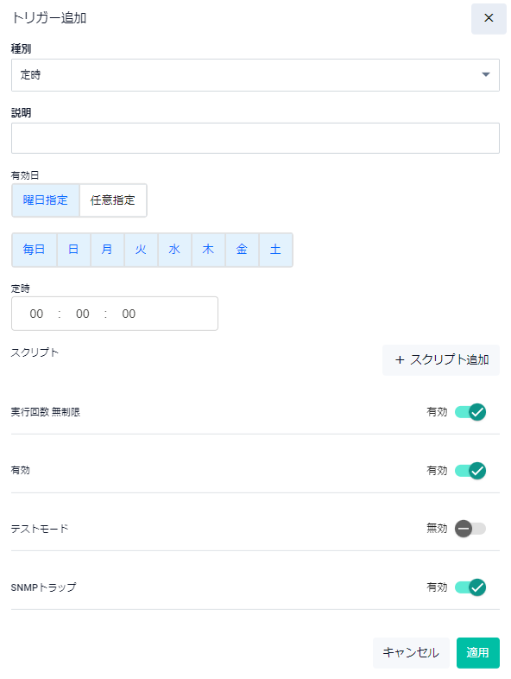Click the hours field in 定時

(36, 314)
